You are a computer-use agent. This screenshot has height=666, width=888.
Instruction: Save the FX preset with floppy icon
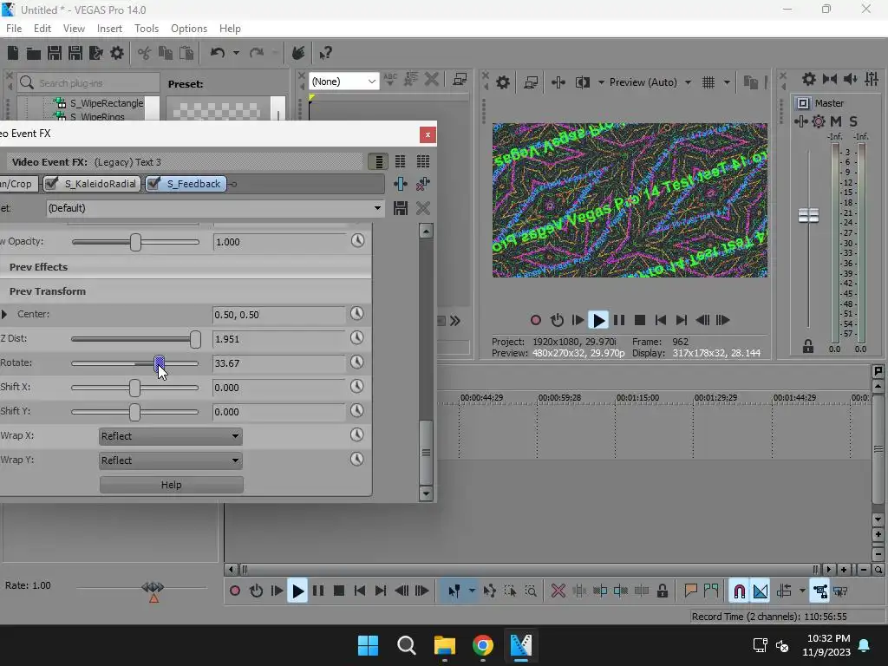pyautogui.click(x=401, y=208)
